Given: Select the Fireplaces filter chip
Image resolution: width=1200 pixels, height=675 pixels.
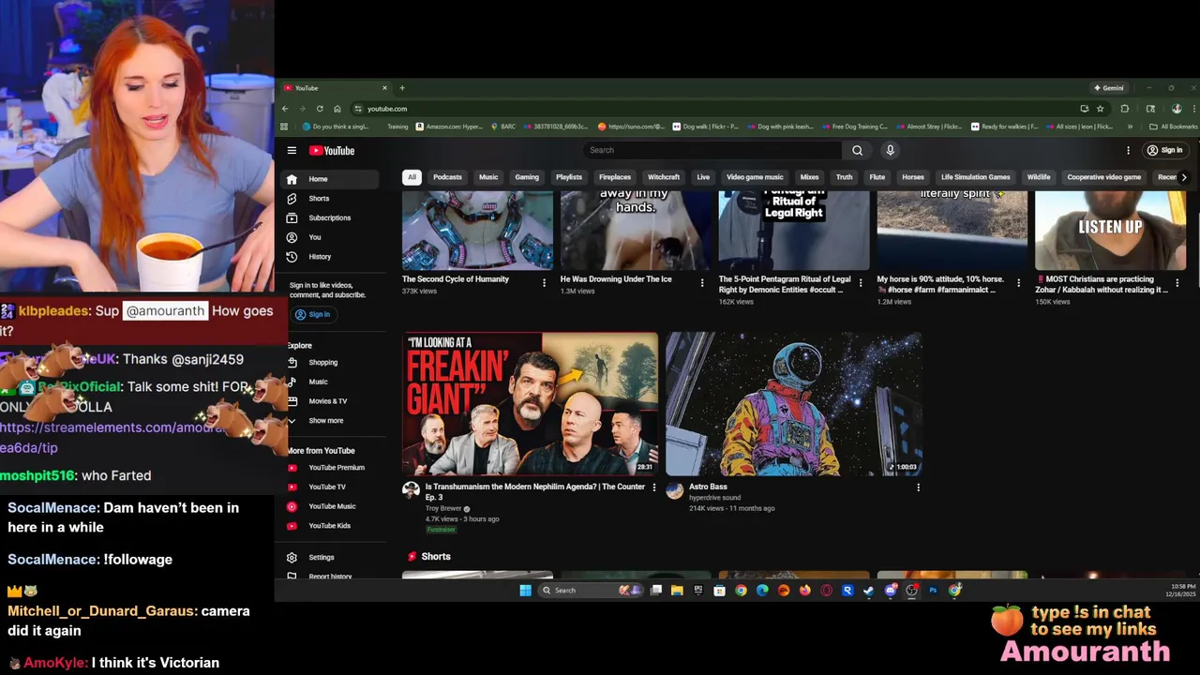Looking at the screenshot, I should [x=615, y=177].
